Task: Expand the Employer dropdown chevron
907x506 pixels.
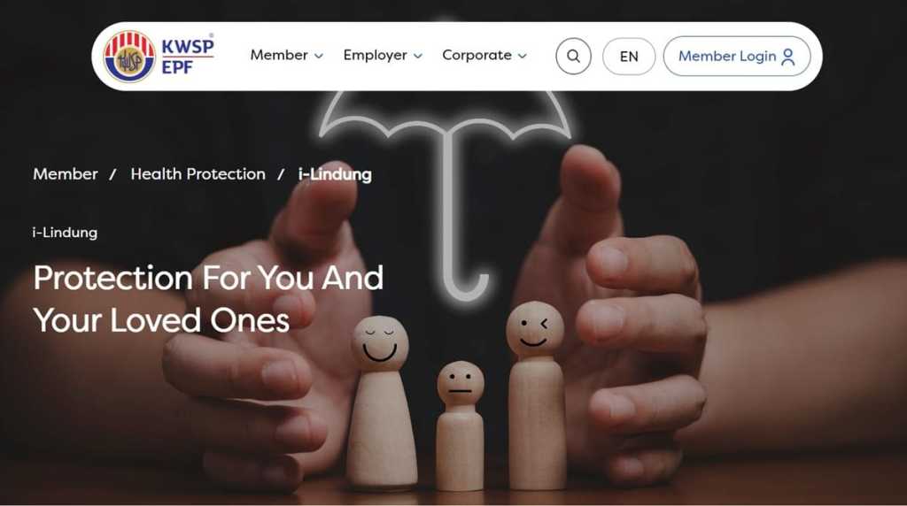Action: (418, 56)
